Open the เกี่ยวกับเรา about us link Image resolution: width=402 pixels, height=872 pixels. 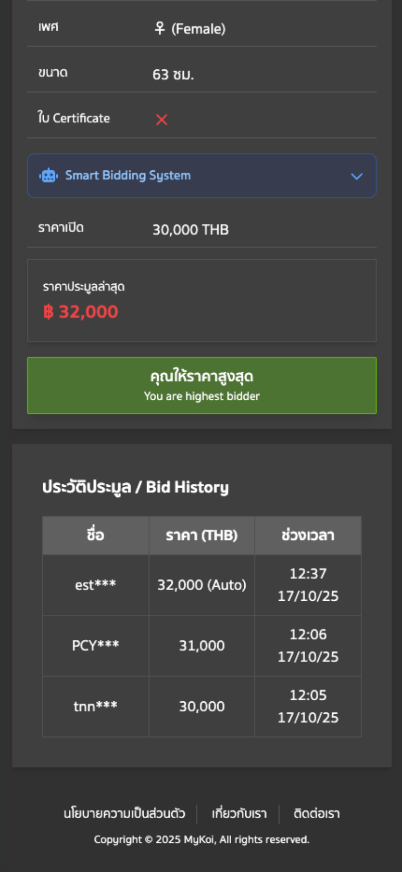239,813
